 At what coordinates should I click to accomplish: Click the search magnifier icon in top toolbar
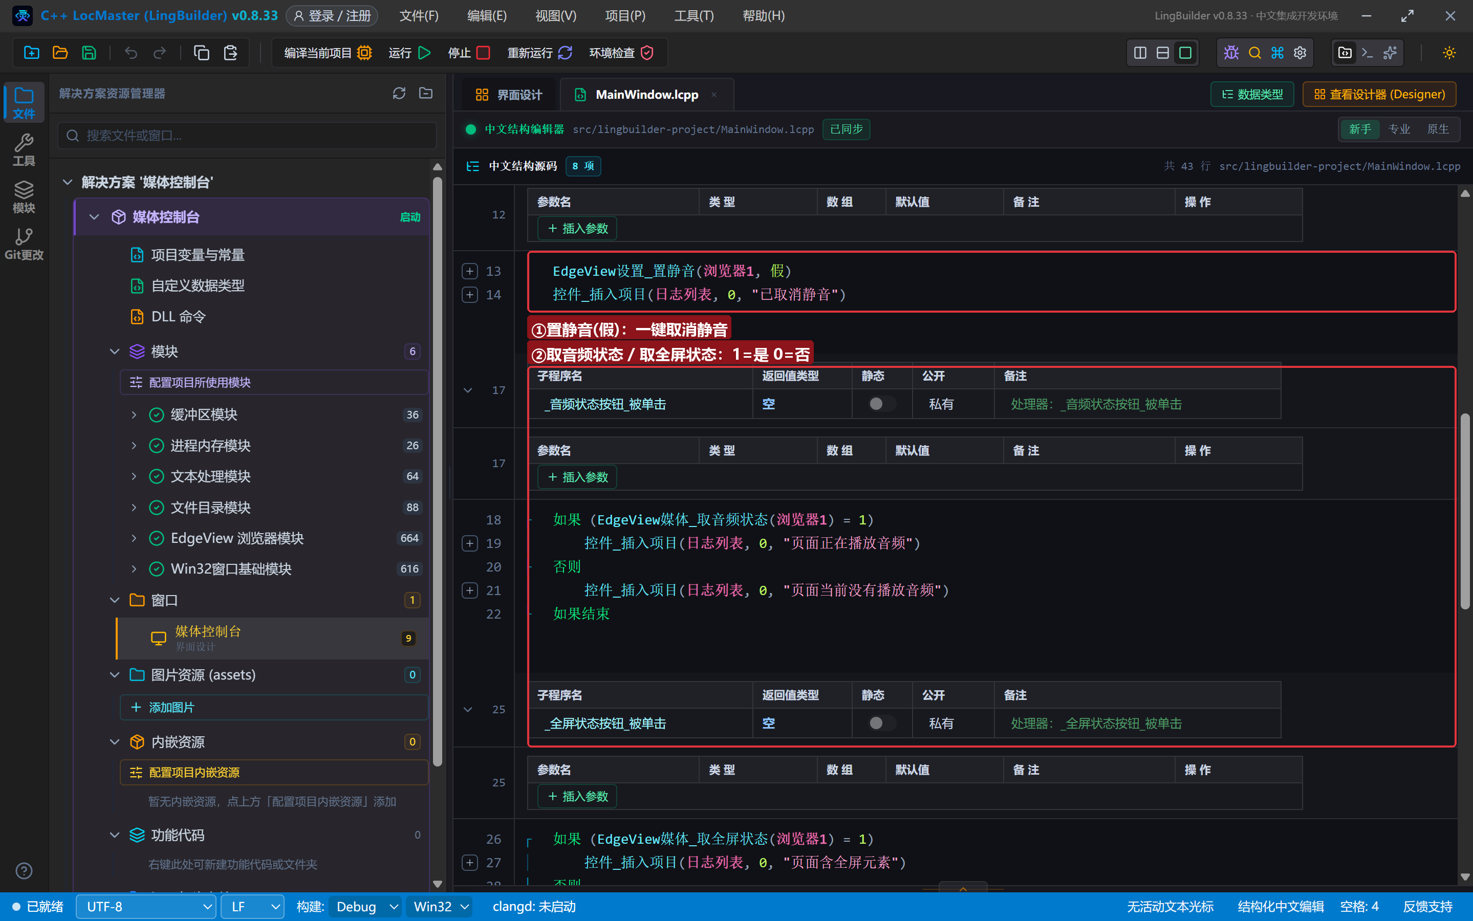(1254, 53)
